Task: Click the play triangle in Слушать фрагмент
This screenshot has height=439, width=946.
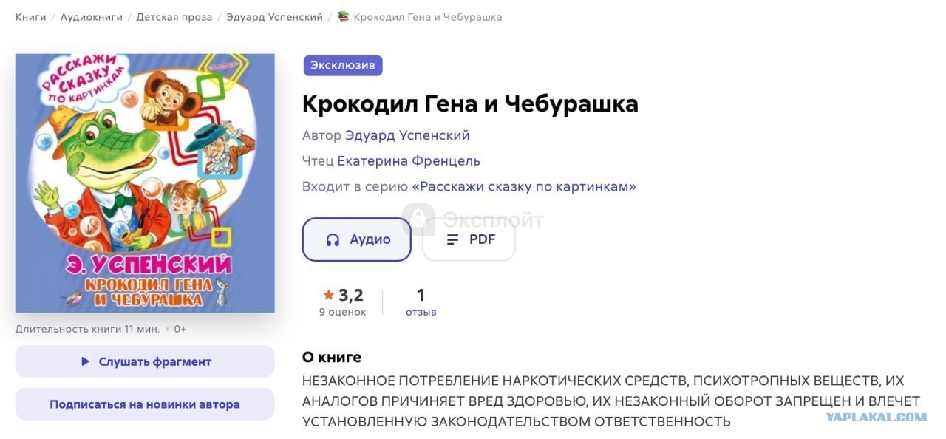Action: point(85,361)
